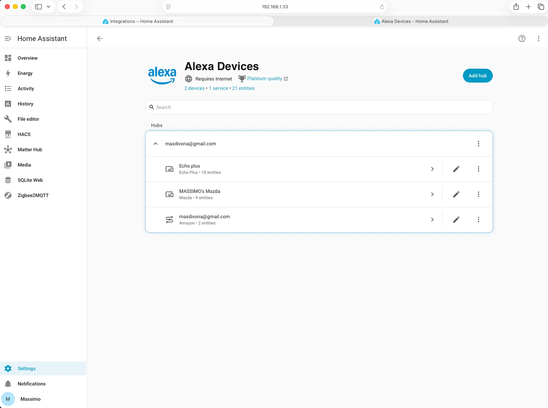Open page overflow menu at top right
Image resolution: width=548 pixels, height=408 pixels.
coord(539,39)
